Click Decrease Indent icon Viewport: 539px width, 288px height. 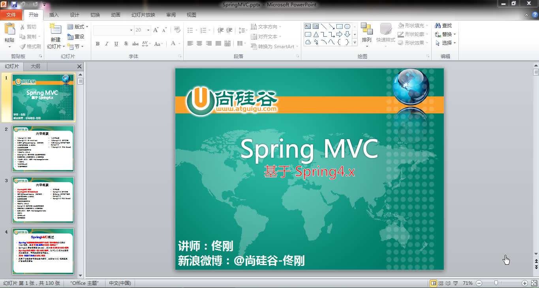[x=220, y=30]
